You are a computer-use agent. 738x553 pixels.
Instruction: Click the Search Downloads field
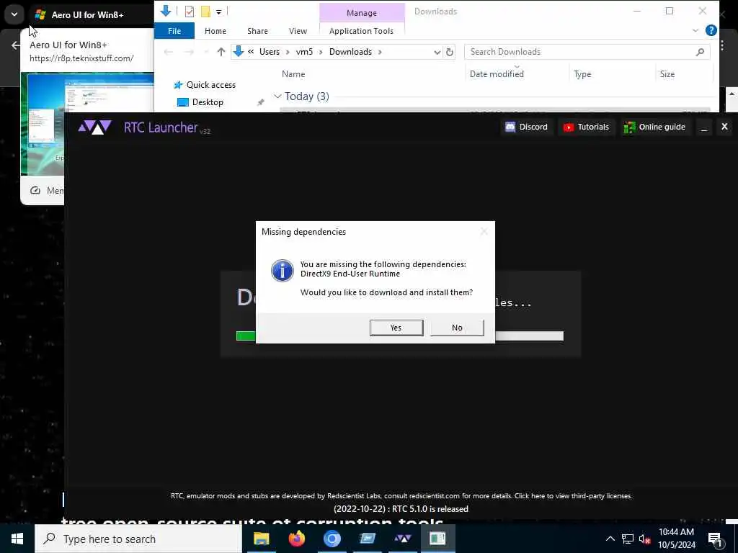pyautogui.click(x=587, y=52)
